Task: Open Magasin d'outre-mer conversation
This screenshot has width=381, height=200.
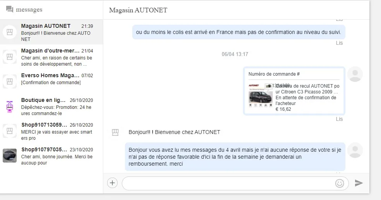Action: tap(51, 57)
